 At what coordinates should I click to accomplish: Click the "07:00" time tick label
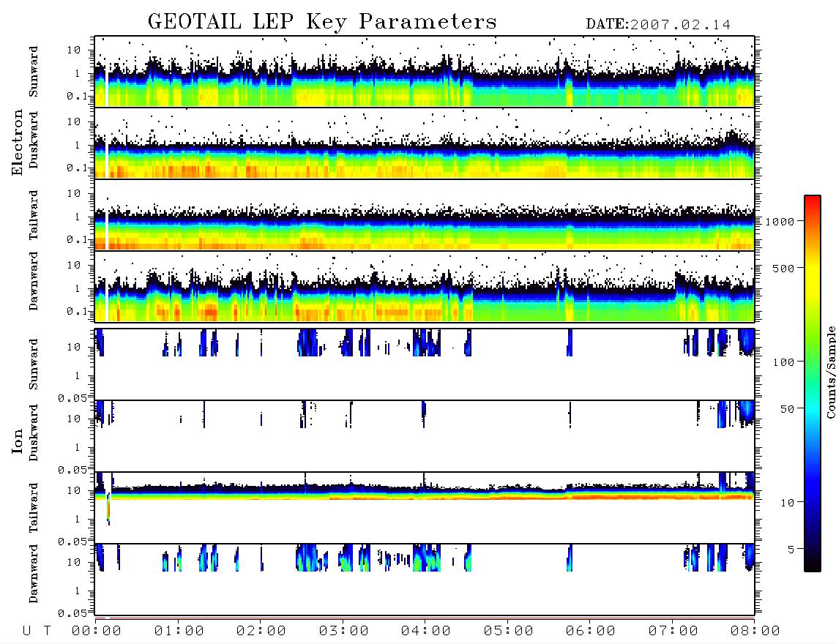coord(673,631)
